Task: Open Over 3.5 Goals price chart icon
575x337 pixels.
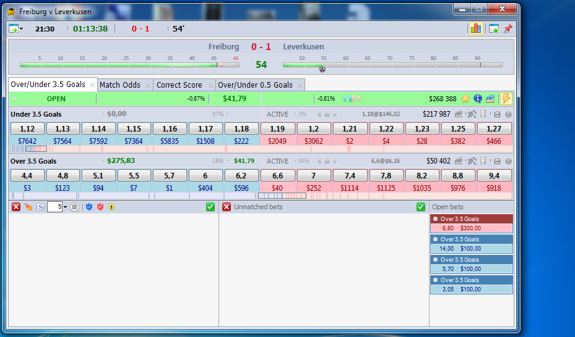Action: coord(459,161)
